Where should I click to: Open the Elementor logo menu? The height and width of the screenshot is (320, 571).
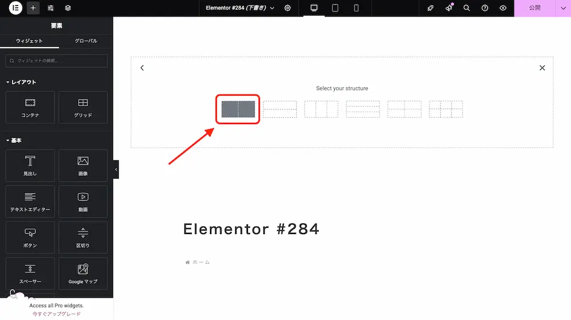(x=15, y=8)
